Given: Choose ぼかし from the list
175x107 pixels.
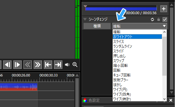Looking at the screenshot, I should (137, 85).
